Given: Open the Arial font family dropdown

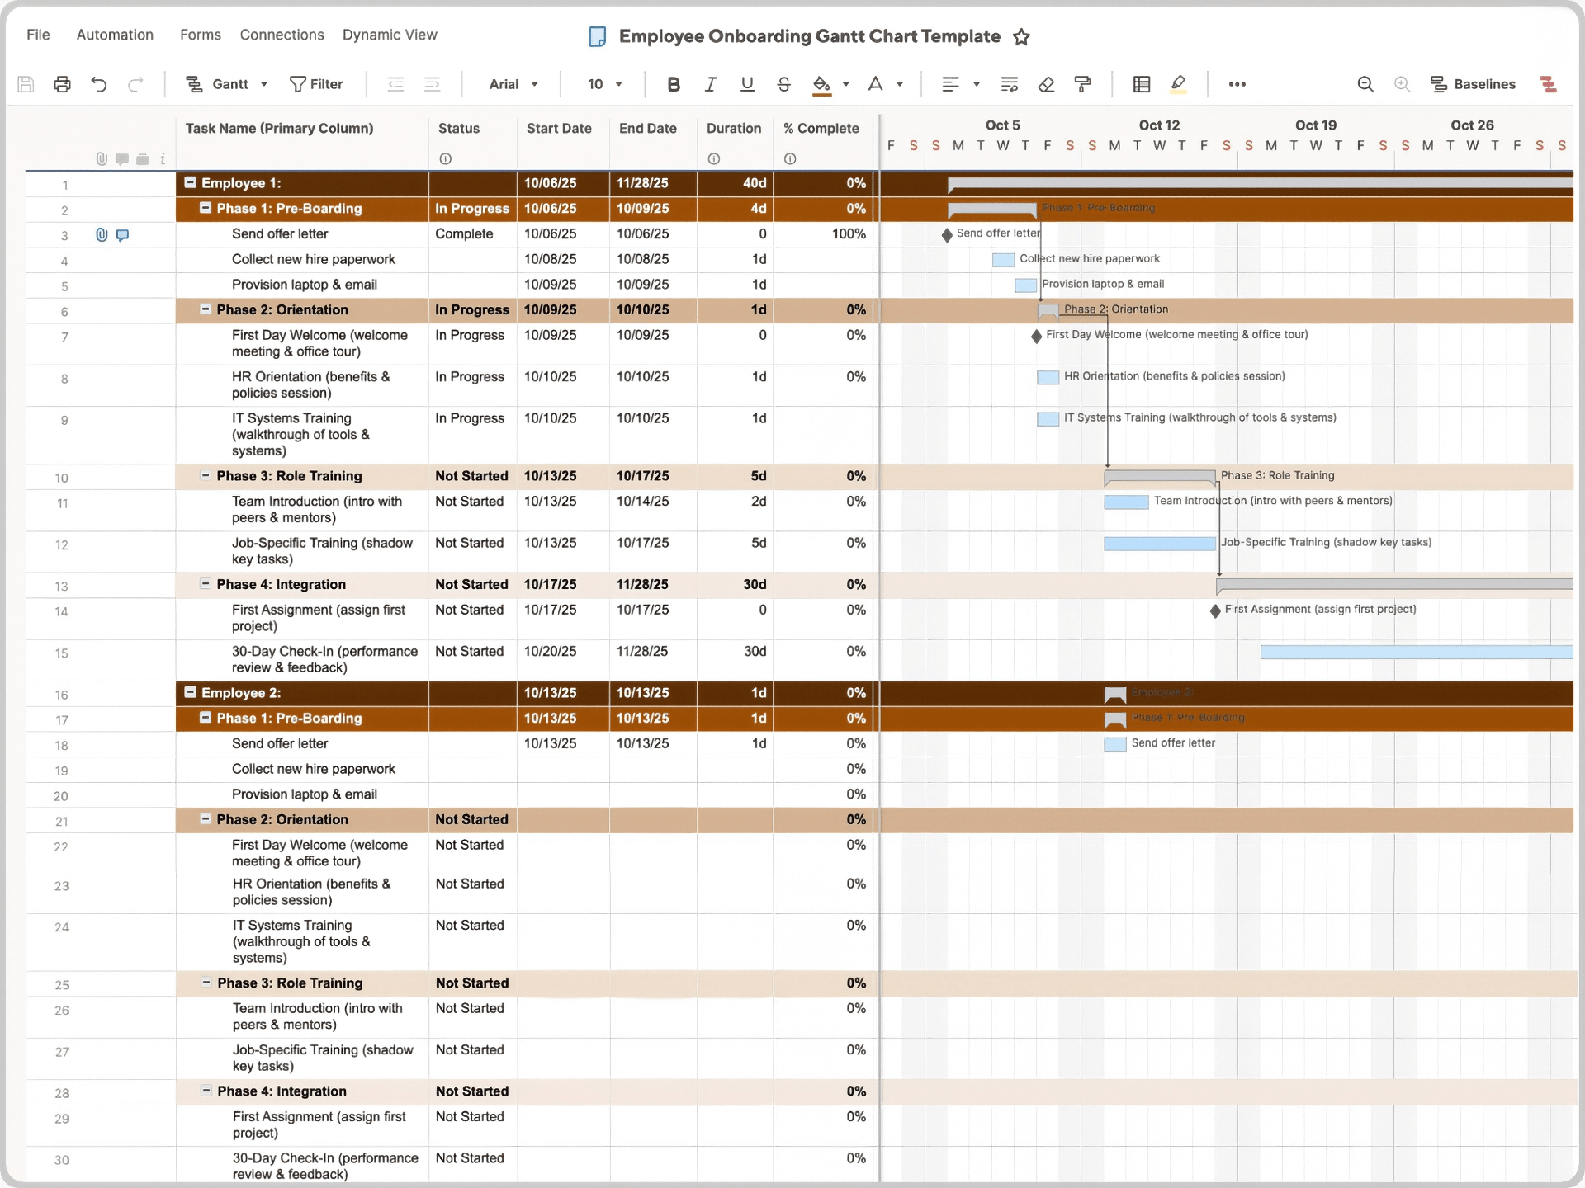Looking at the screenshot, I should pyautogui.click(x=513, y=83).
